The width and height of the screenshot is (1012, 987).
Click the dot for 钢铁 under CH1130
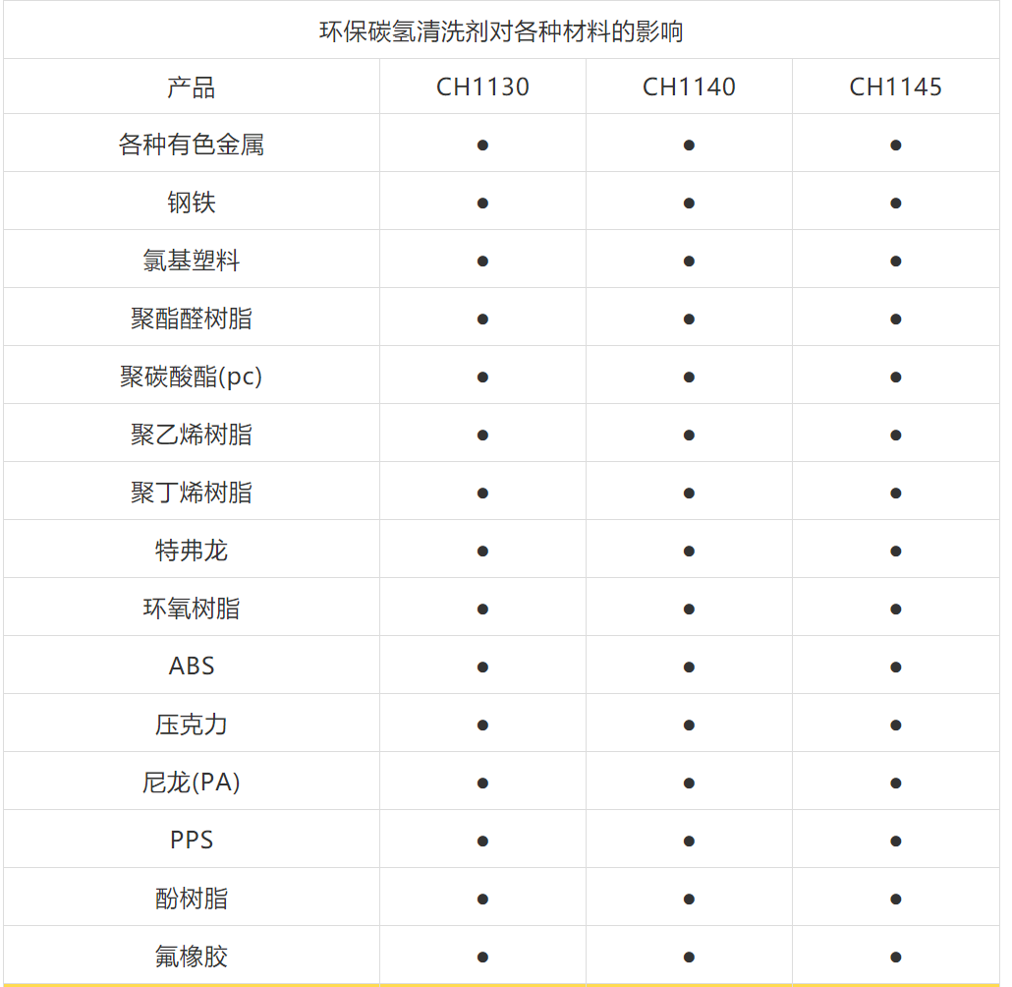click(x=482, y=202)
